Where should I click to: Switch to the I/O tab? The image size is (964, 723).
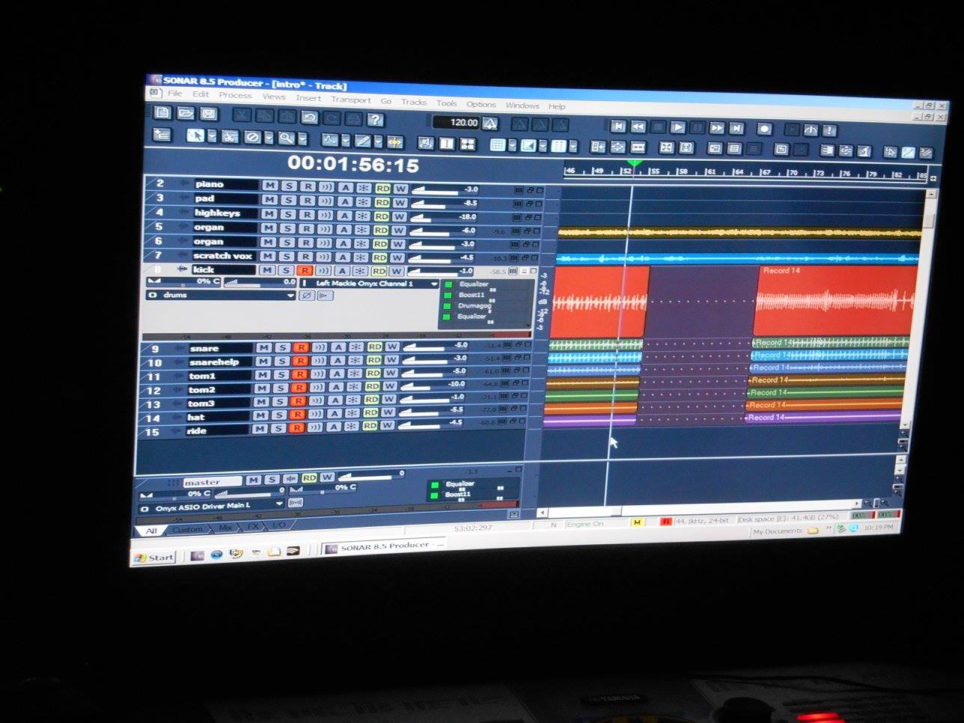(x=278, y=526)
